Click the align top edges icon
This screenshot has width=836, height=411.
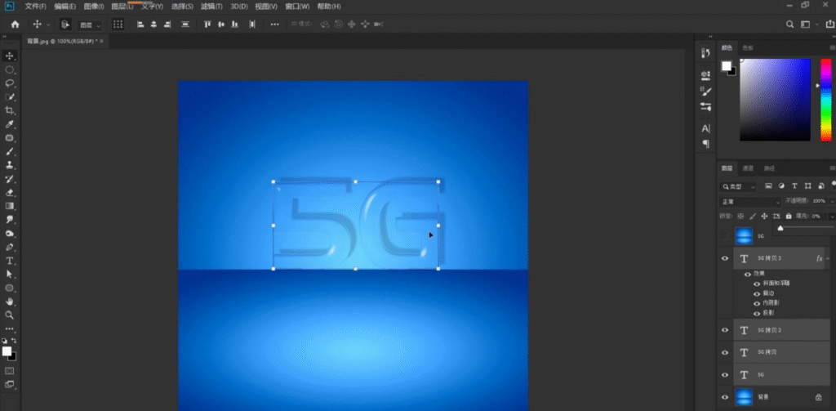[x=208, y=24]
